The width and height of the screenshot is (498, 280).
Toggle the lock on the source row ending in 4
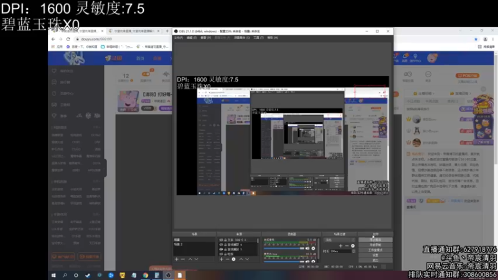tap(225, 245)
